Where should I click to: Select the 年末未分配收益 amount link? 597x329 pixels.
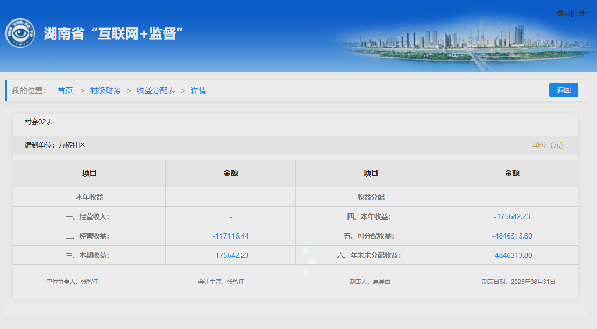click(x=511, y=255)
